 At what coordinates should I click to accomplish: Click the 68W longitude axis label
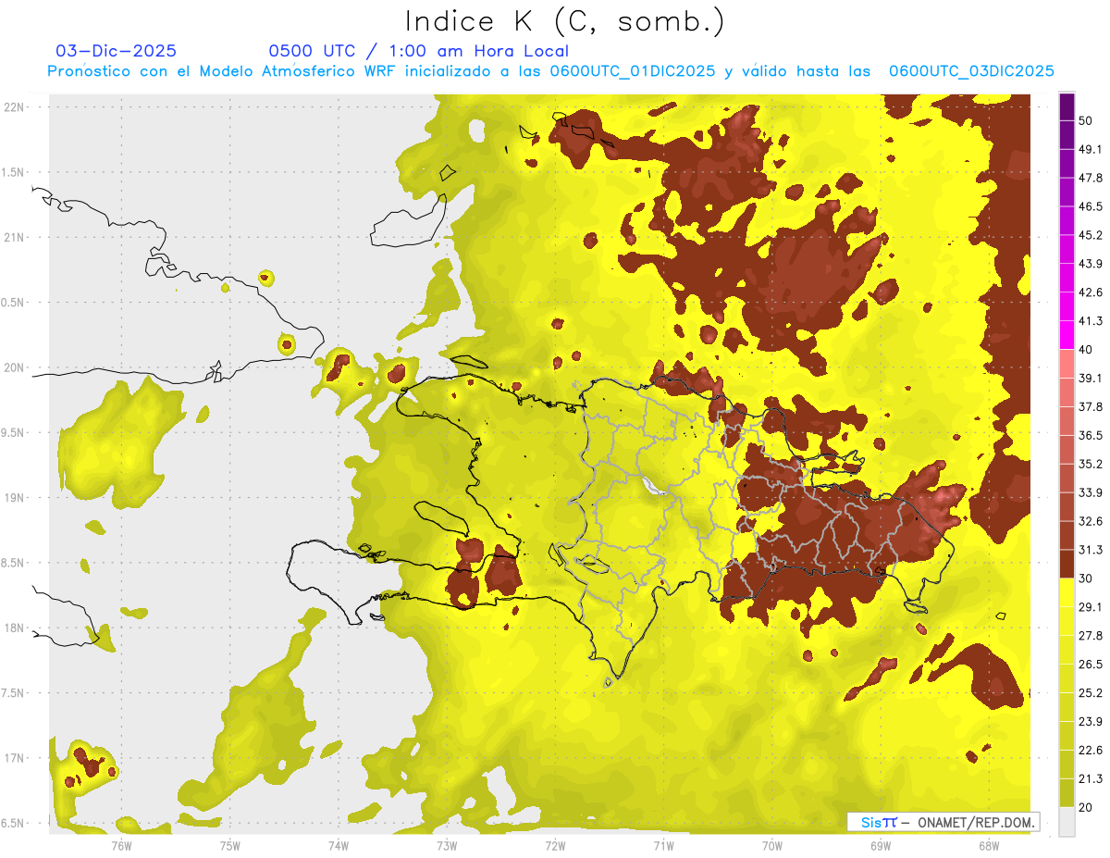coord(988,845)
